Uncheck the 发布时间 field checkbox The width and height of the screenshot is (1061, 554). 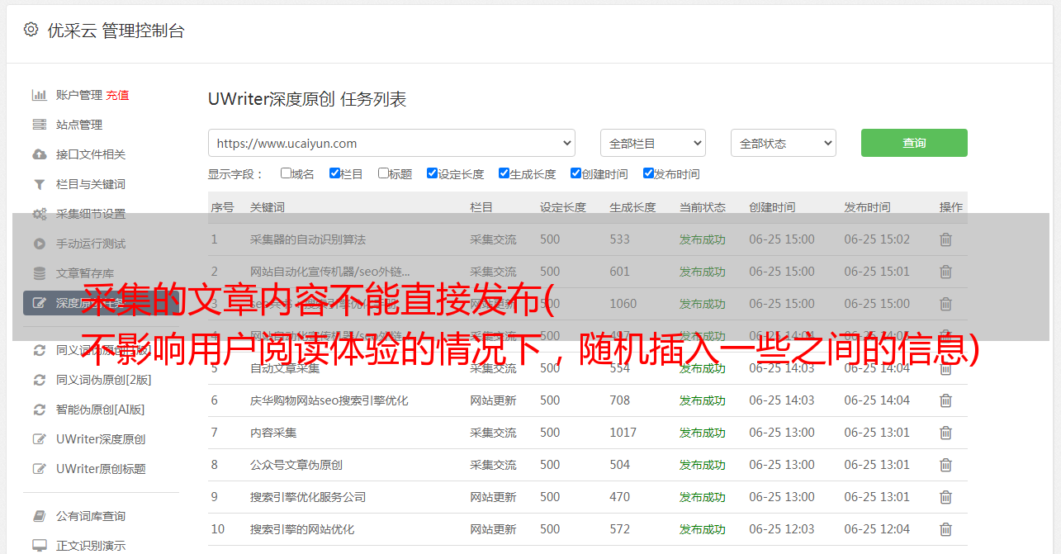pyautogui.click(x=648, y=173)
